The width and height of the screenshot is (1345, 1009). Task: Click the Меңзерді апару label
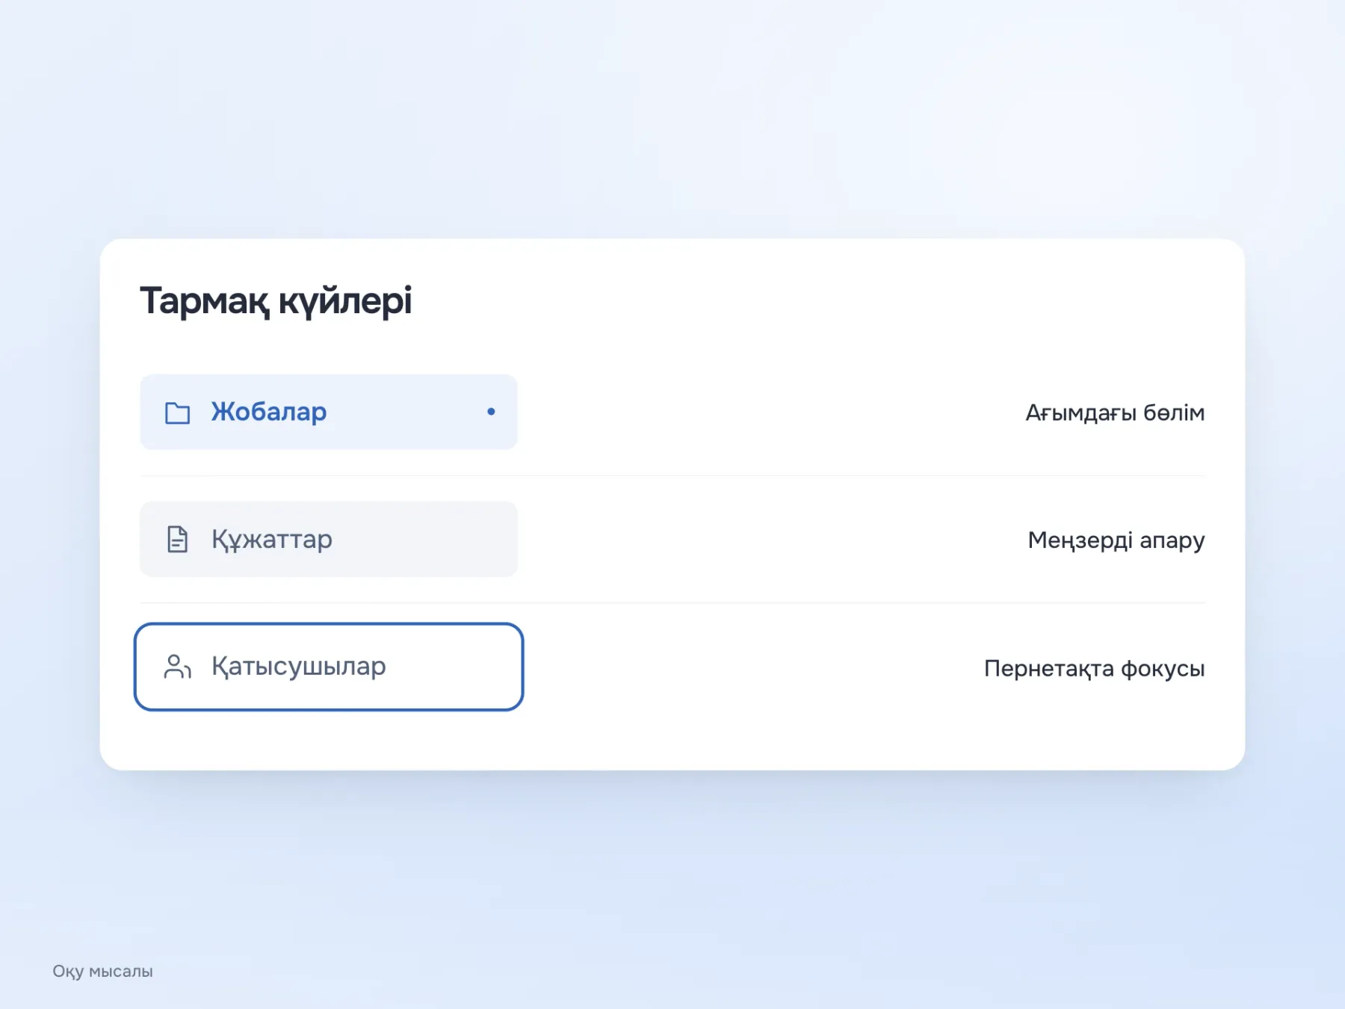point(1116,540)
